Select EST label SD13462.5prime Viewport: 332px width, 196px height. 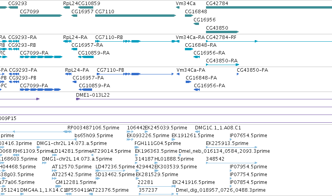(115, 175)
